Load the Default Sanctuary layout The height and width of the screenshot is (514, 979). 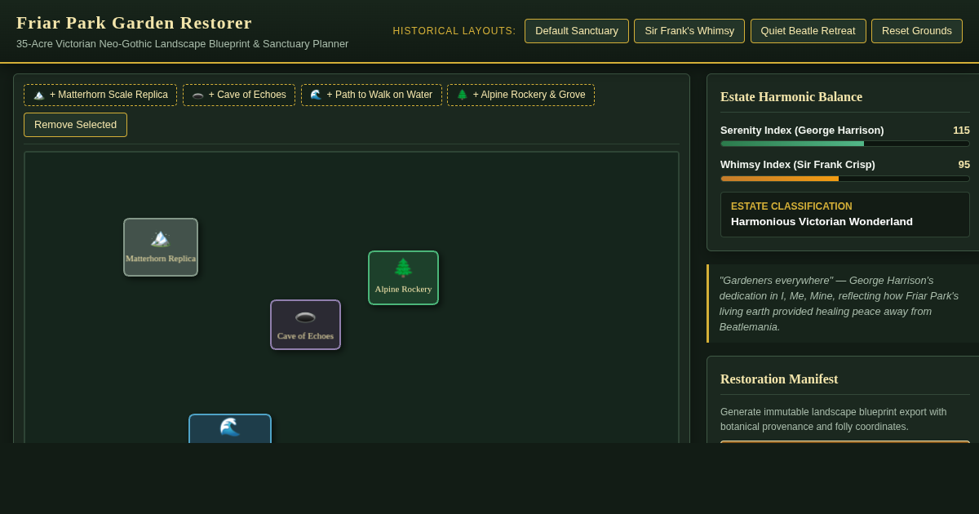click(x=577, y=31)
